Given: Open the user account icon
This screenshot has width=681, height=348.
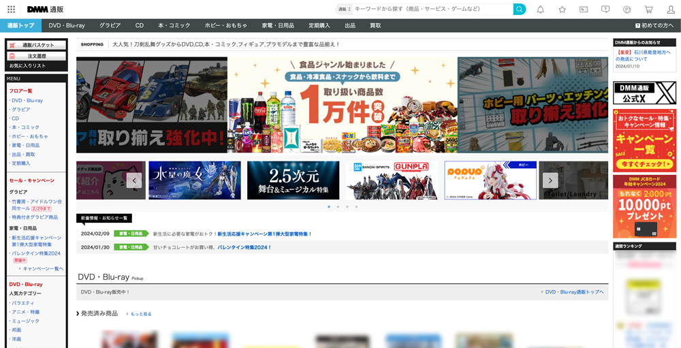Looking at the screenshot, I should pos(671,10).
